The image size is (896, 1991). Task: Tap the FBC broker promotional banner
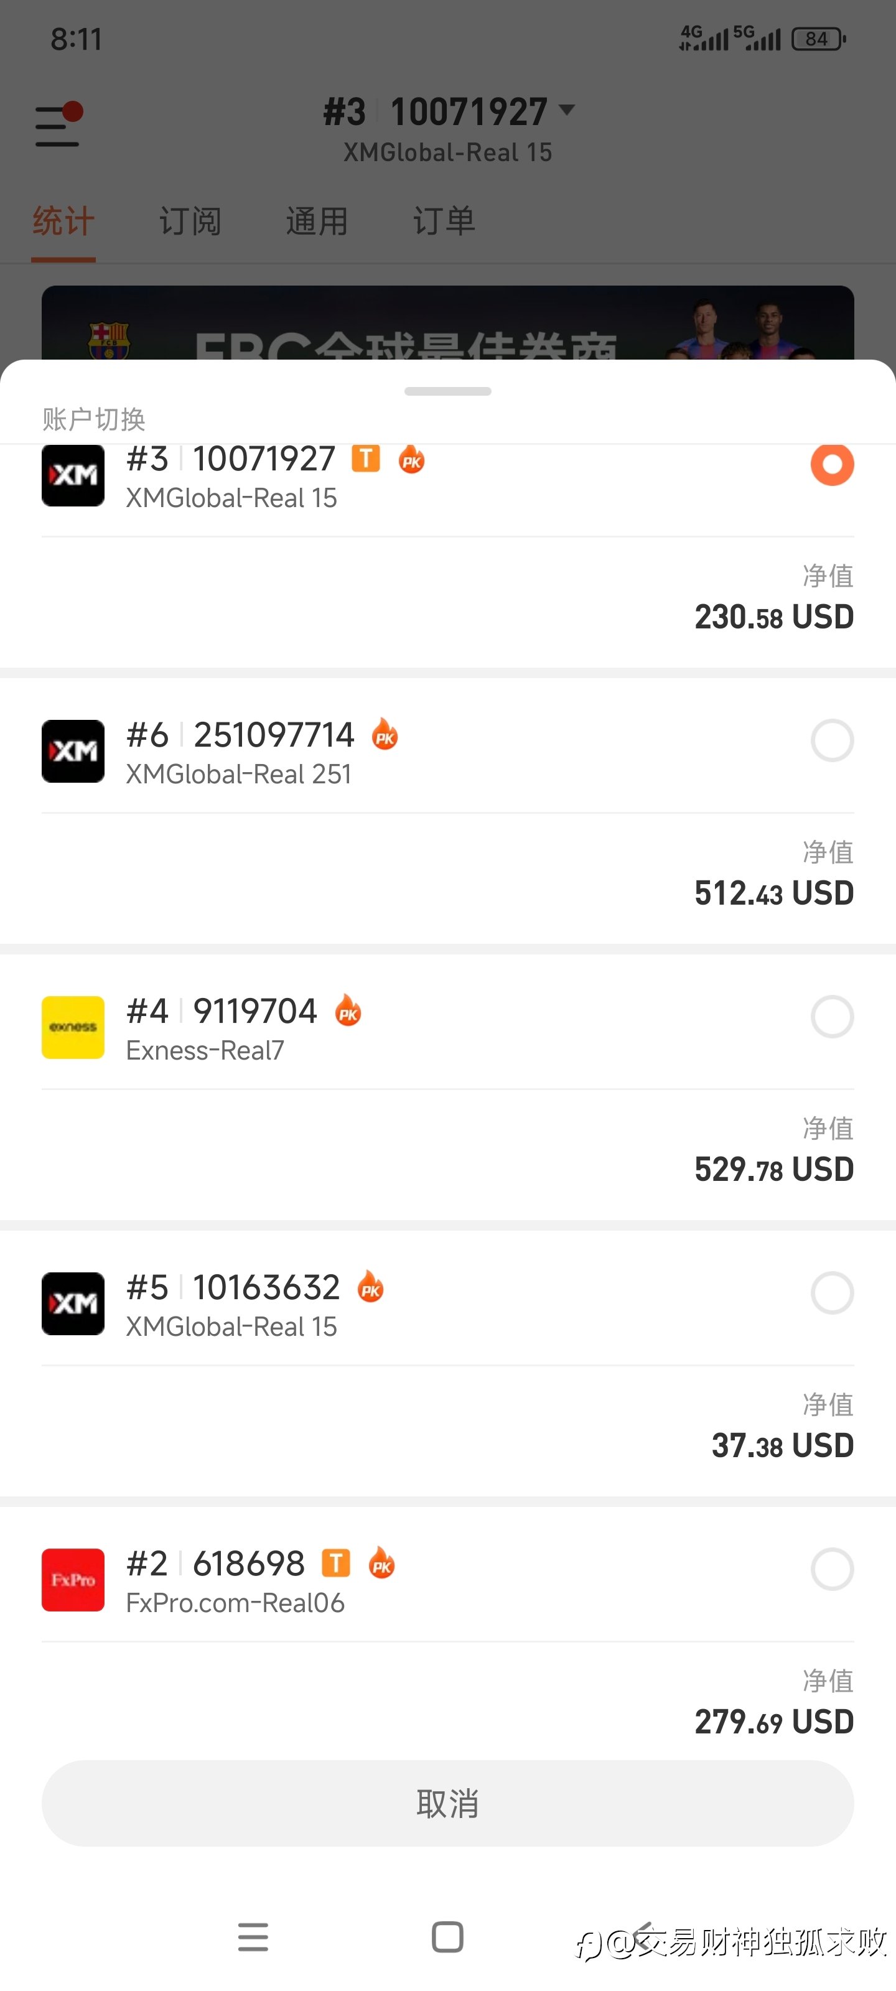tap(447, 325)
